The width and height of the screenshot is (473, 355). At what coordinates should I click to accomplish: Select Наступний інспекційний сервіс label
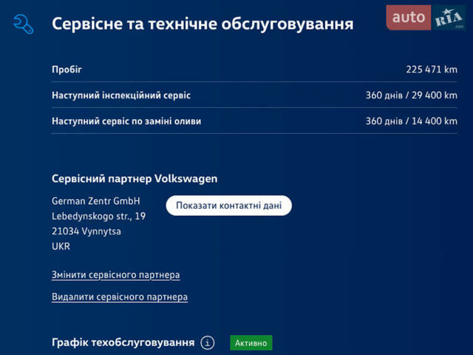(120, 95)
